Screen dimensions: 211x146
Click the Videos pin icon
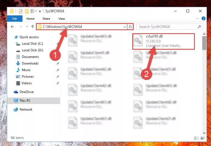pyautogui.click(x=58, y=83)
